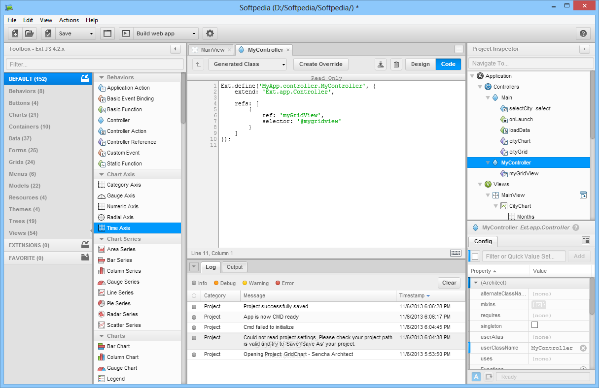Click the DEFAULT category edit icon

coord(85,78)
